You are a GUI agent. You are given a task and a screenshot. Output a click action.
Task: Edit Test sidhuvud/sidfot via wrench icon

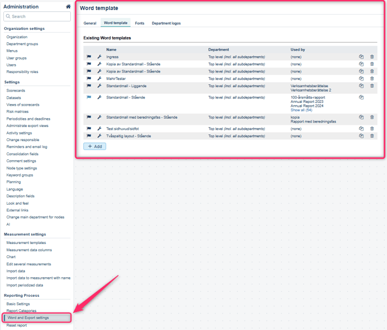(100, 129)
